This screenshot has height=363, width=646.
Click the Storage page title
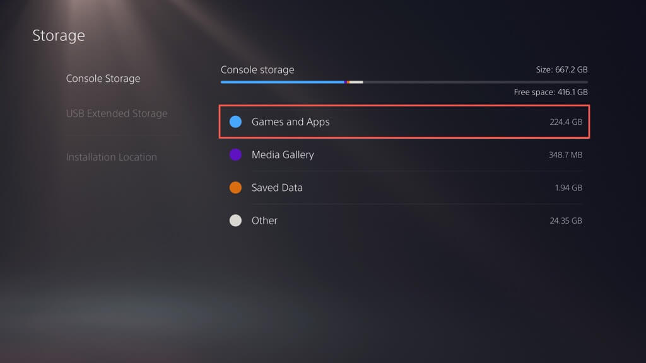59,35
